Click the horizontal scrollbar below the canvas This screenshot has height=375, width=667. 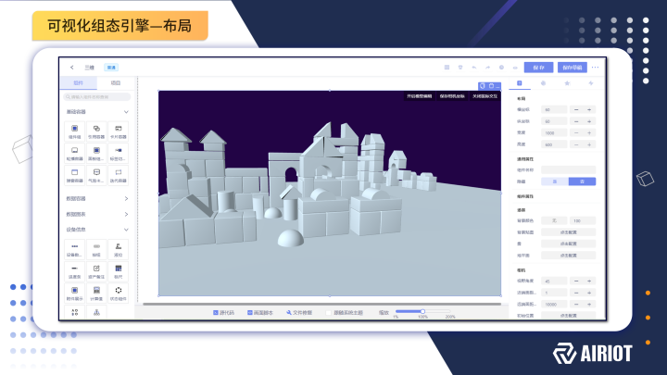(322, 304)
